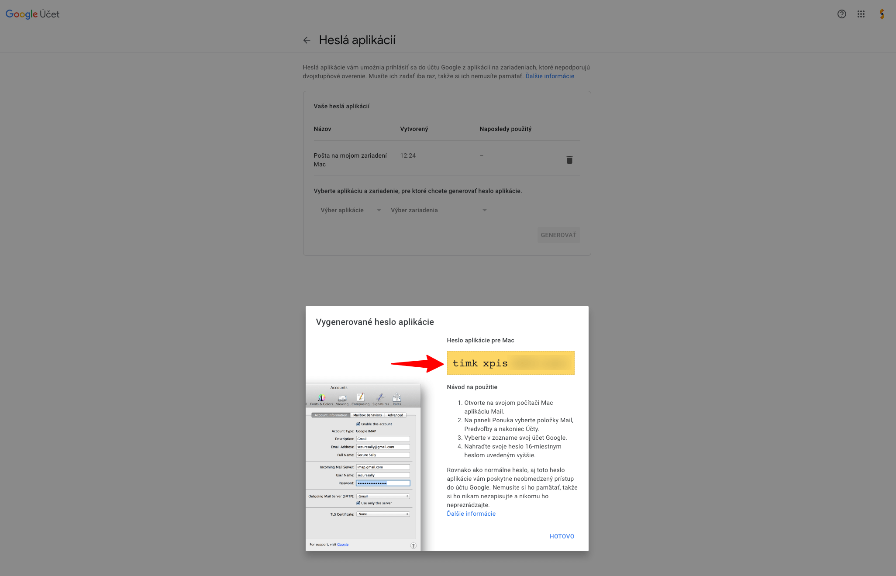Delete the Pošta na mojom zariadení Mac password
Screen dimensions: 896x576
pos(569,160)
